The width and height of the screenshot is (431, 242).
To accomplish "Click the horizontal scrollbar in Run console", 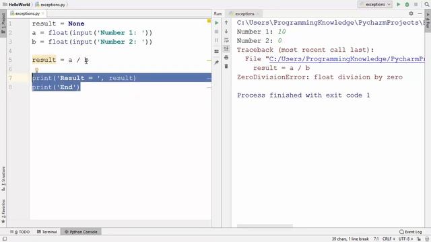I will tap(265, 226).
